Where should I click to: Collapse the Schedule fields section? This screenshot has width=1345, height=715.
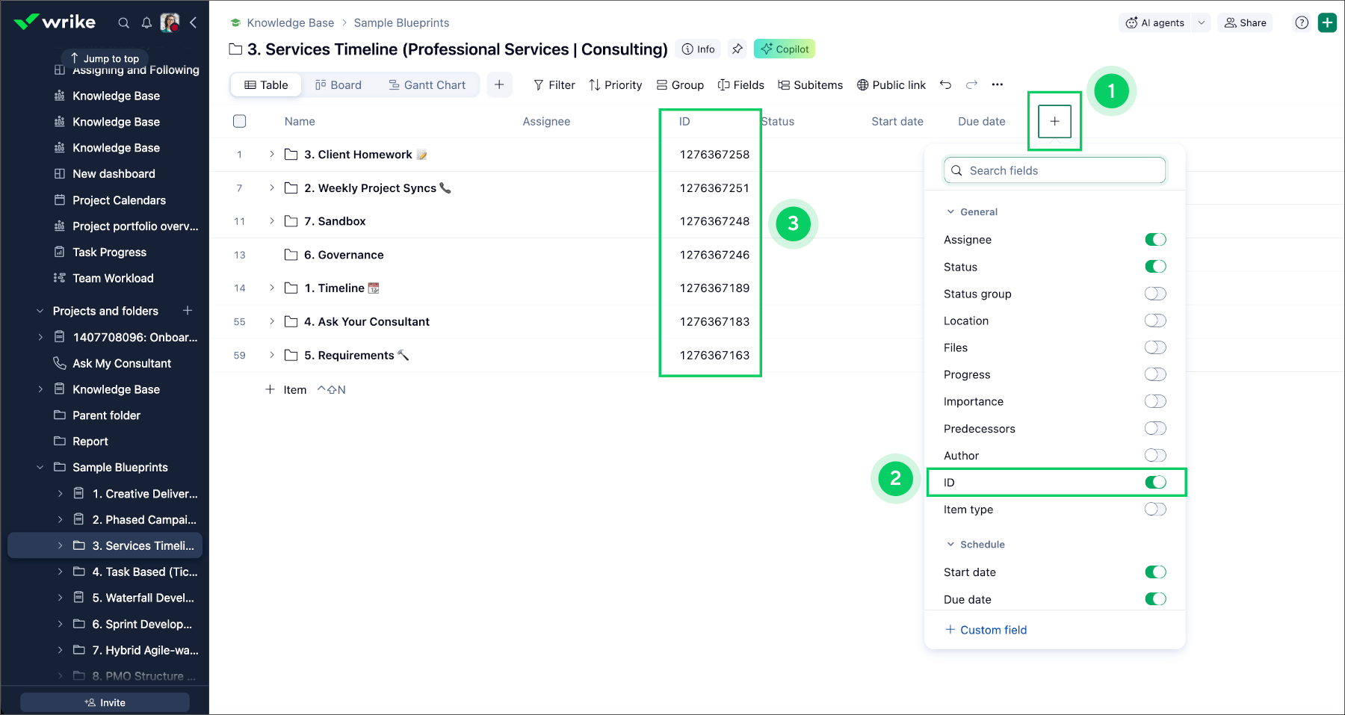pyautogui.click(x=950, y=545)
